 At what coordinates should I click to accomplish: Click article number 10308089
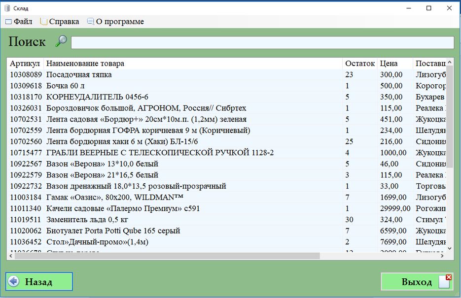(x=26, y=74)
